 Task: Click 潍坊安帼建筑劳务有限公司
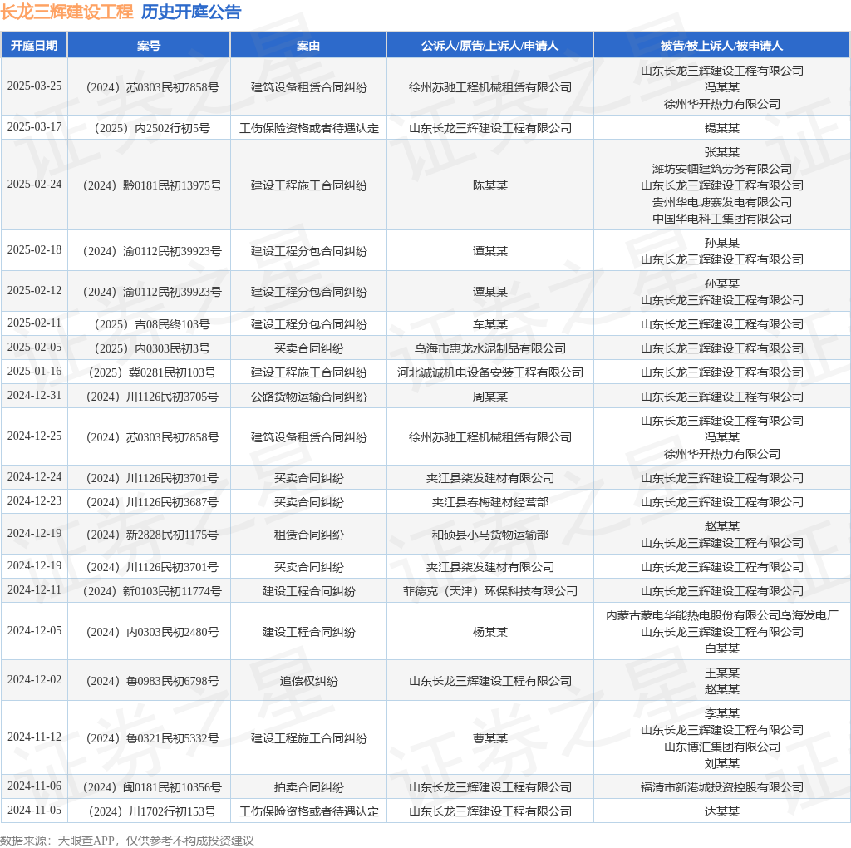coord(722,169)
